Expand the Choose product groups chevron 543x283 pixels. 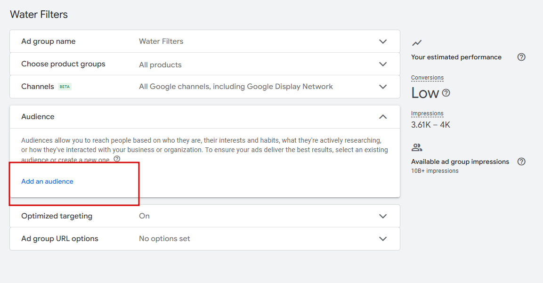[383, 64]
